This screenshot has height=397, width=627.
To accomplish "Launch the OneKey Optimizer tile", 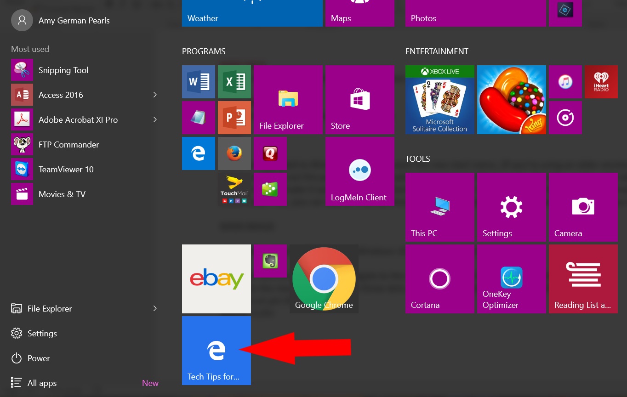I will coord(512,279).
